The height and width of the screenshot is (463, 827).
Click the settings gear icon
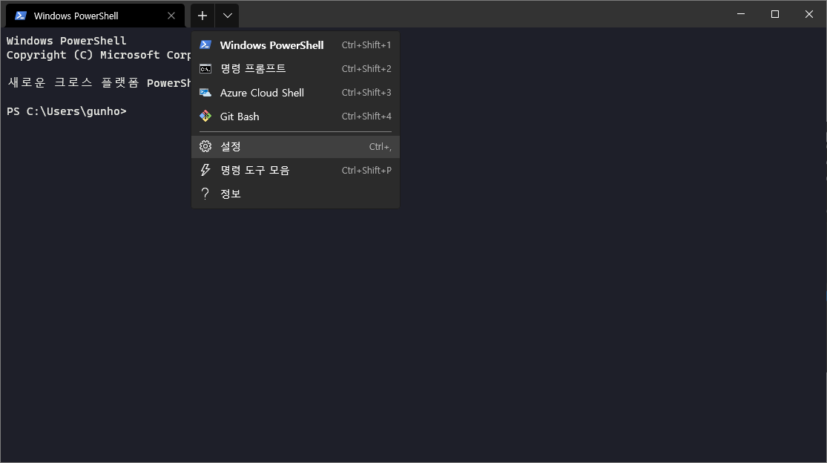click(205, 146)
